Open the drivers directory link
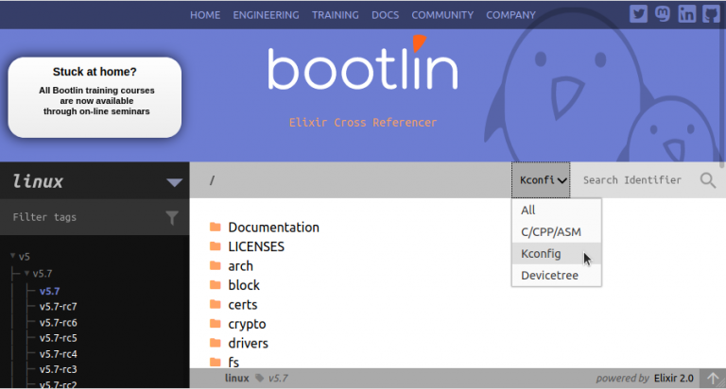 coord(249,344)
